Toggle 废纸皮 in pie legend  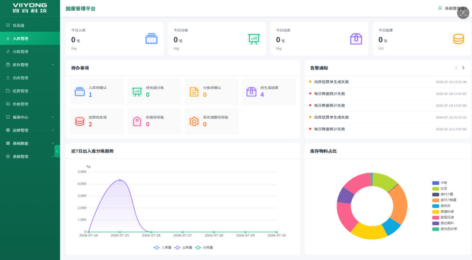[441, 206]
